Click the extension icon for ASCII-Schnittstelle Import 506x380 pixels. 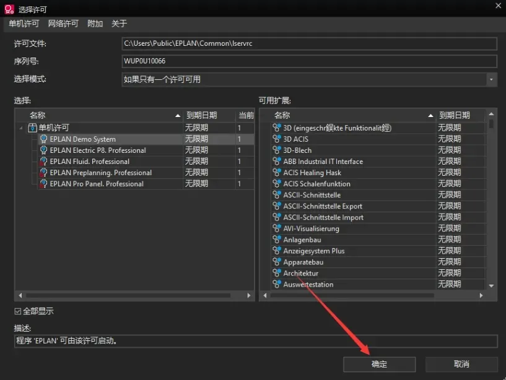277,217
